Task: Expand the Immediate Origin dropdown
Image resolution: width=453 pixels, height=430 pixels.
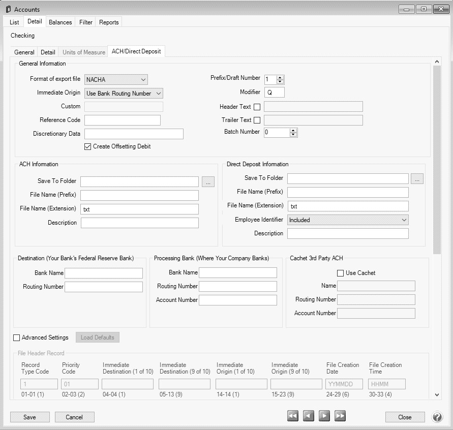Action: pyautogui.click(x=124, y=93)
